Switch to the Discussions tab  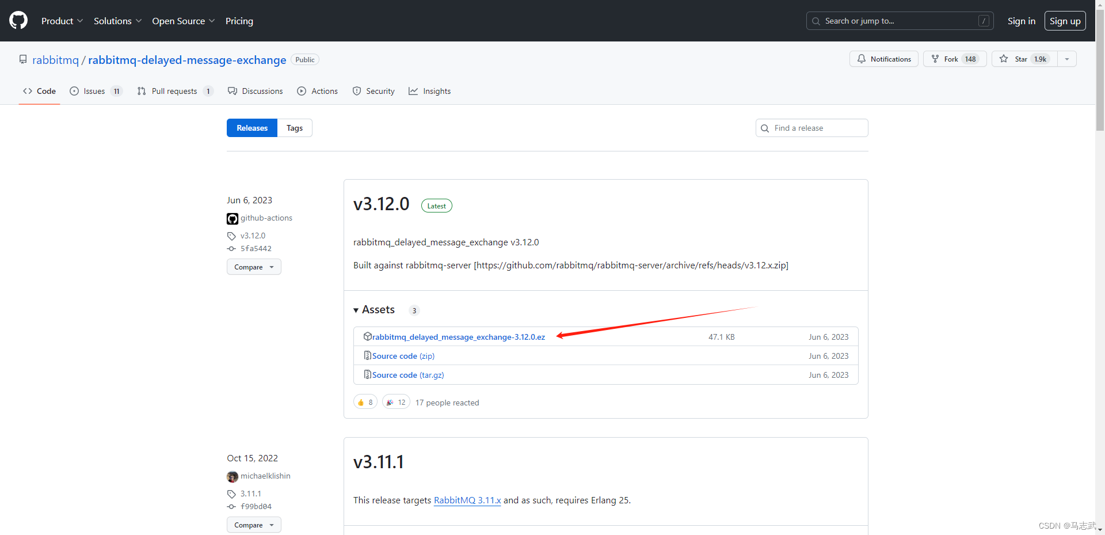coord(255,91)
